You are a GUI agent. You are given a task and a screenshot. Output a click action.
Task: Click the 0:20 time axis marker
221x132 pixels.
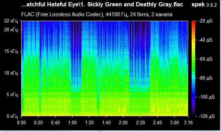tap(38, 123)
